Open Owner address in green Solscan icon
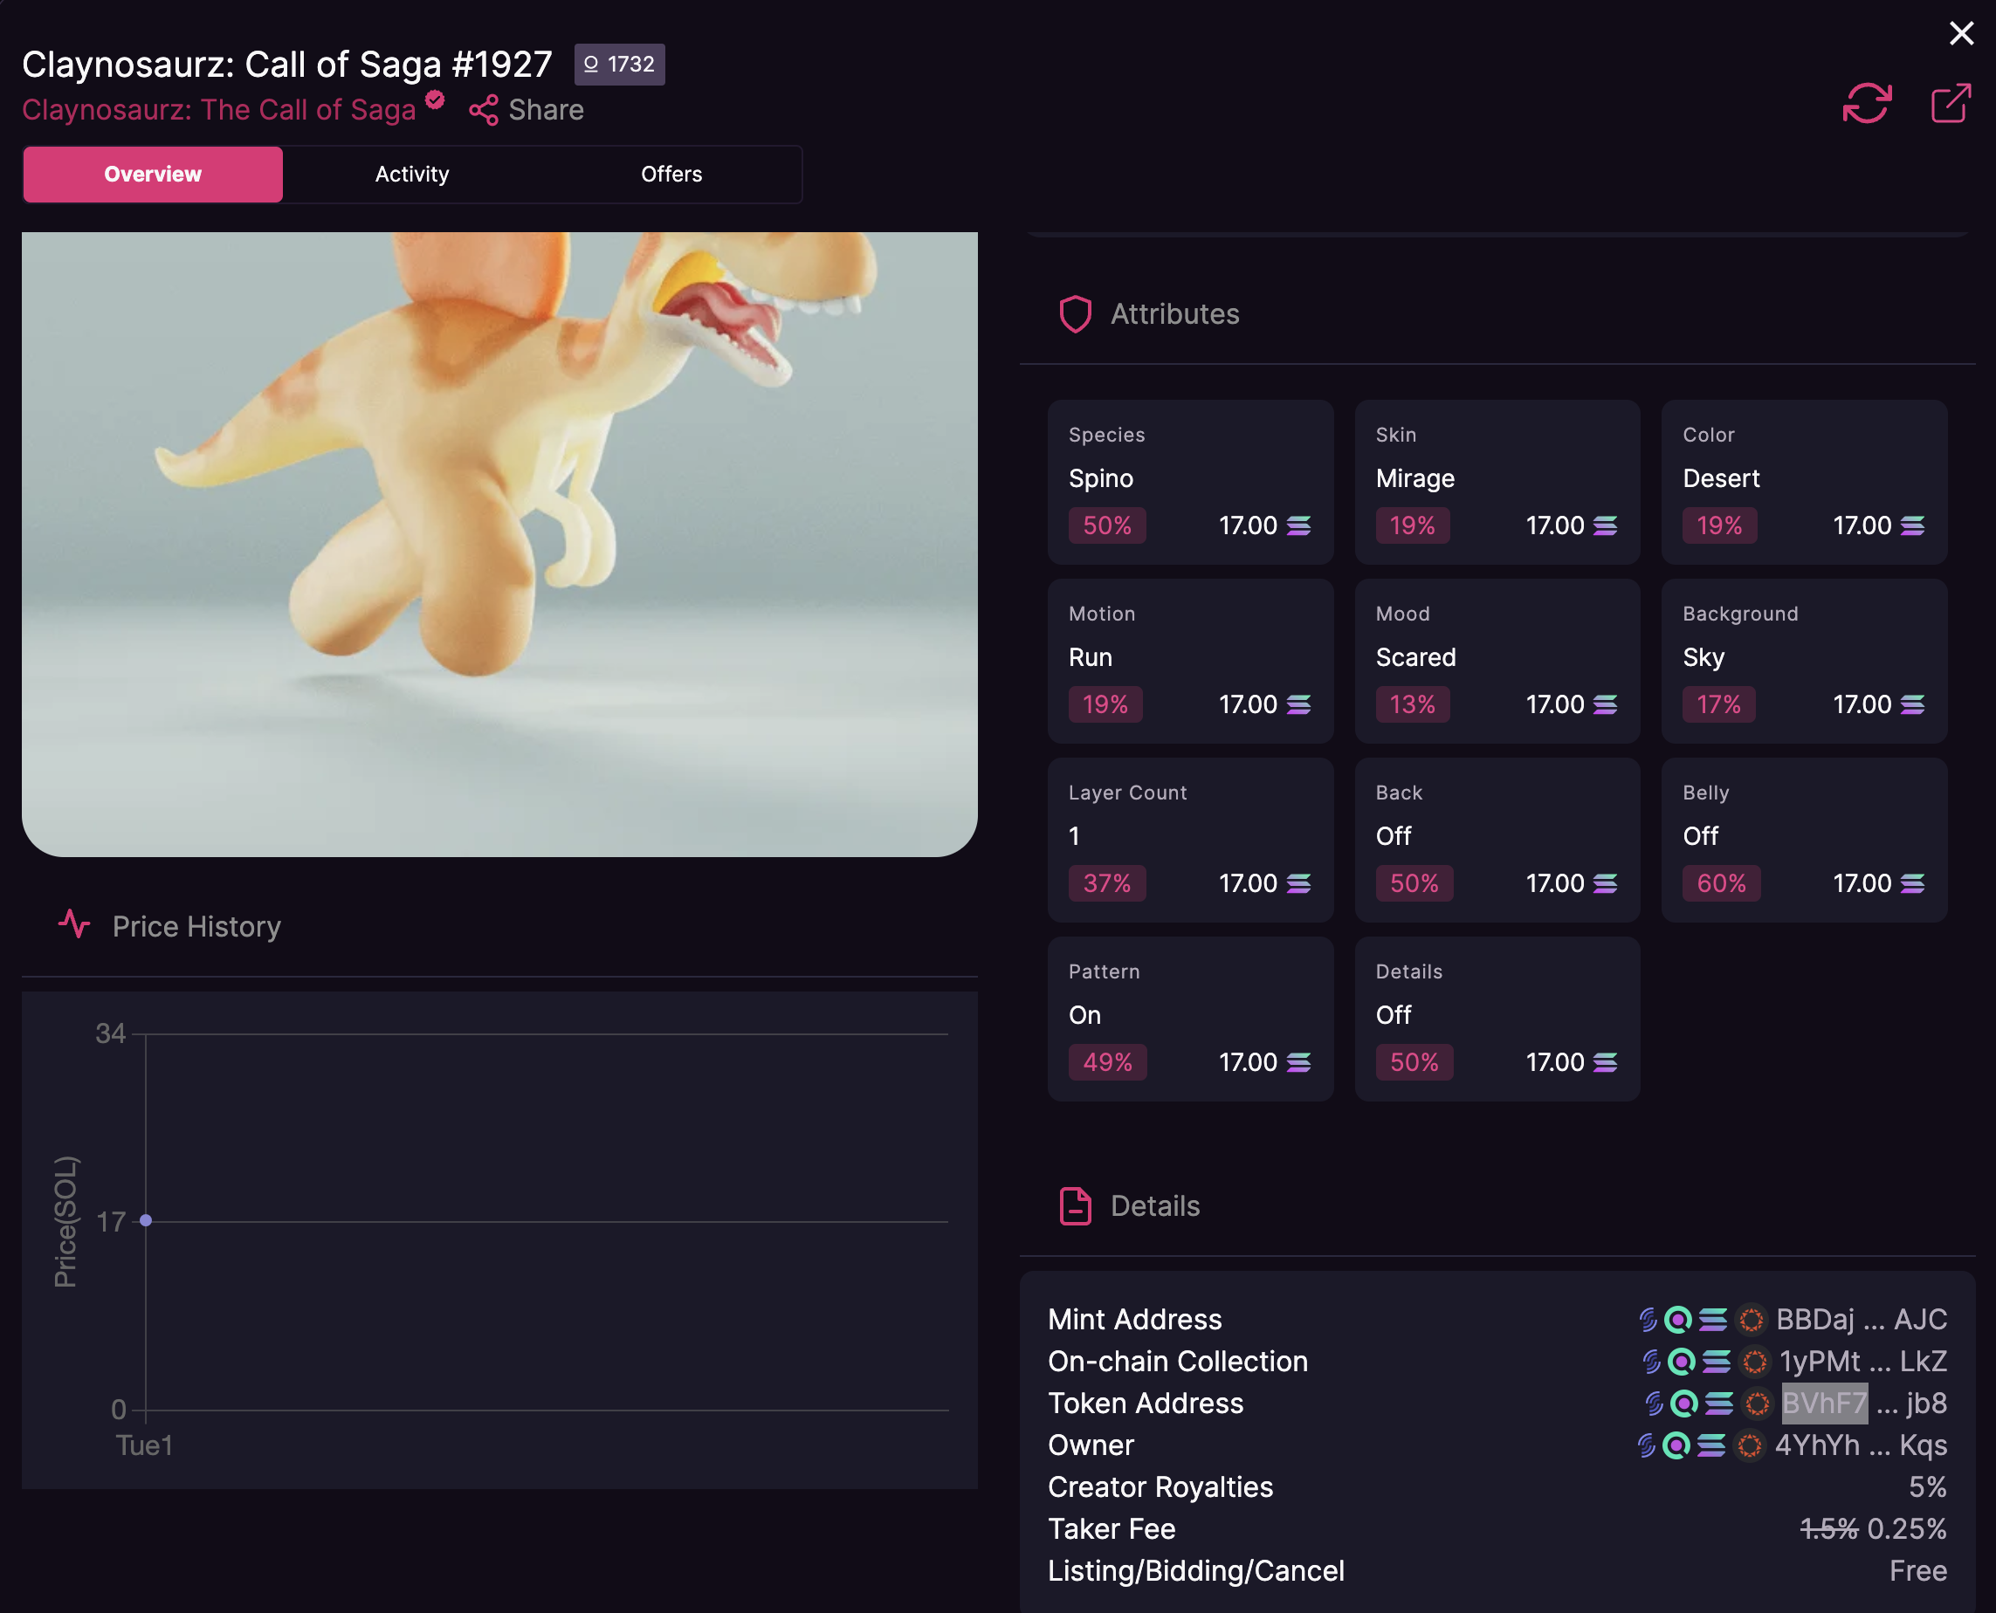This screenshot has height=1613, width=1996. coord(1676,1445)
